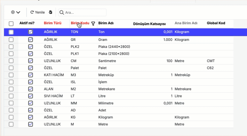This screenshot has width=247, height=136.
Task: Uncheck Aktif mi for the GR row
Action: (30, 40)
